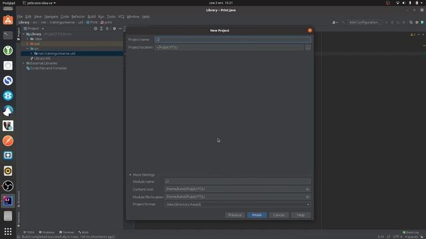This screenshot has width=426, height=239.
Task: Open the Terminal tool window tab
Action: click(x=67, y=232)
